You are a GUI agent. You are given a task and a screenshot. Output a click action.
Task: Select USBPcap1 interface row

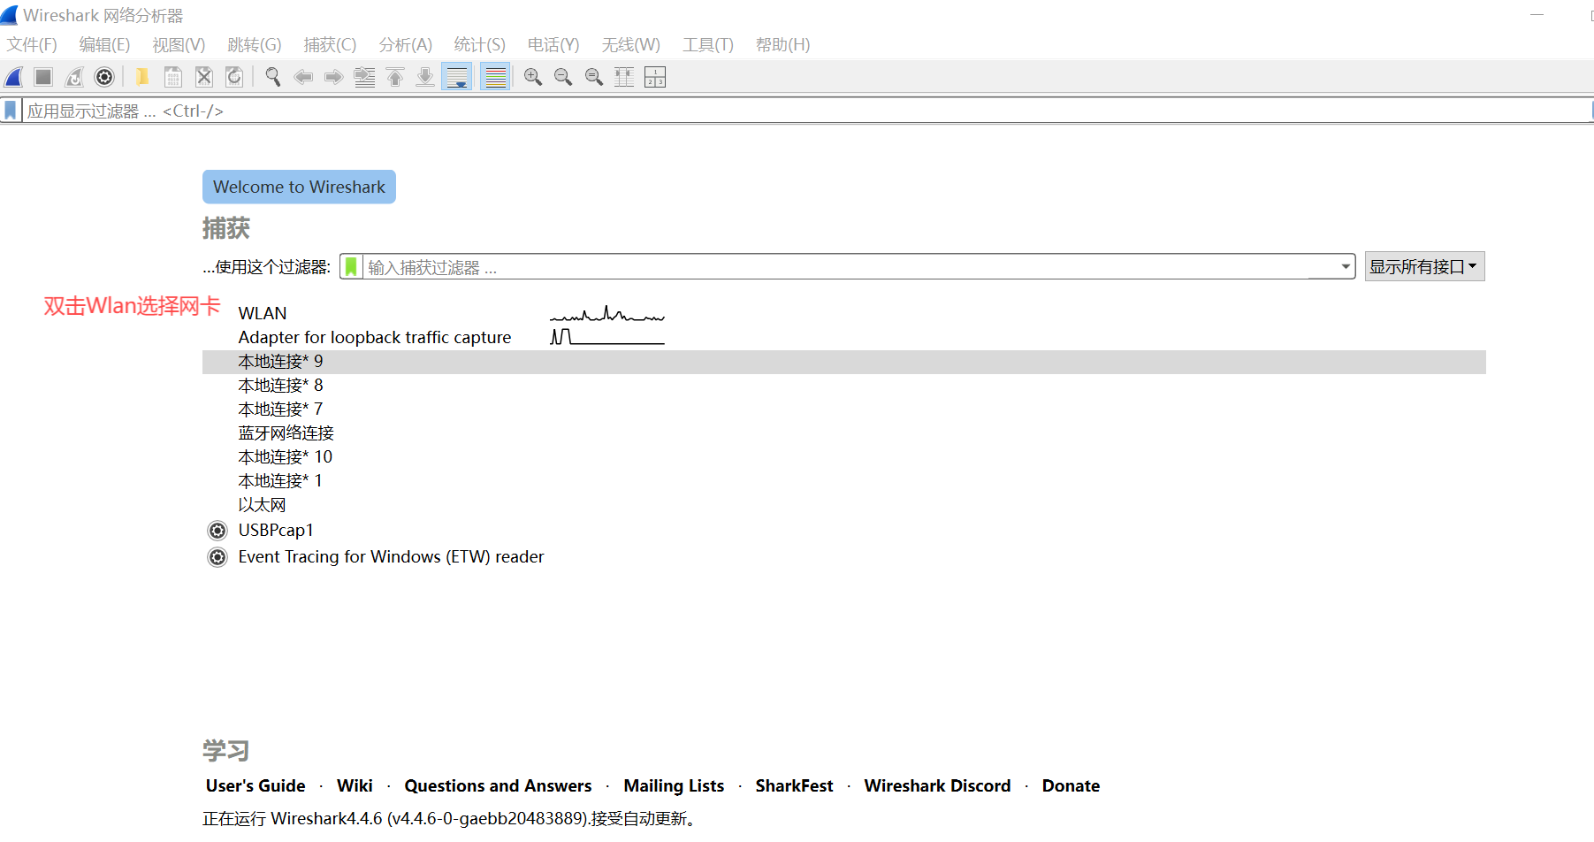pos(844,531)
